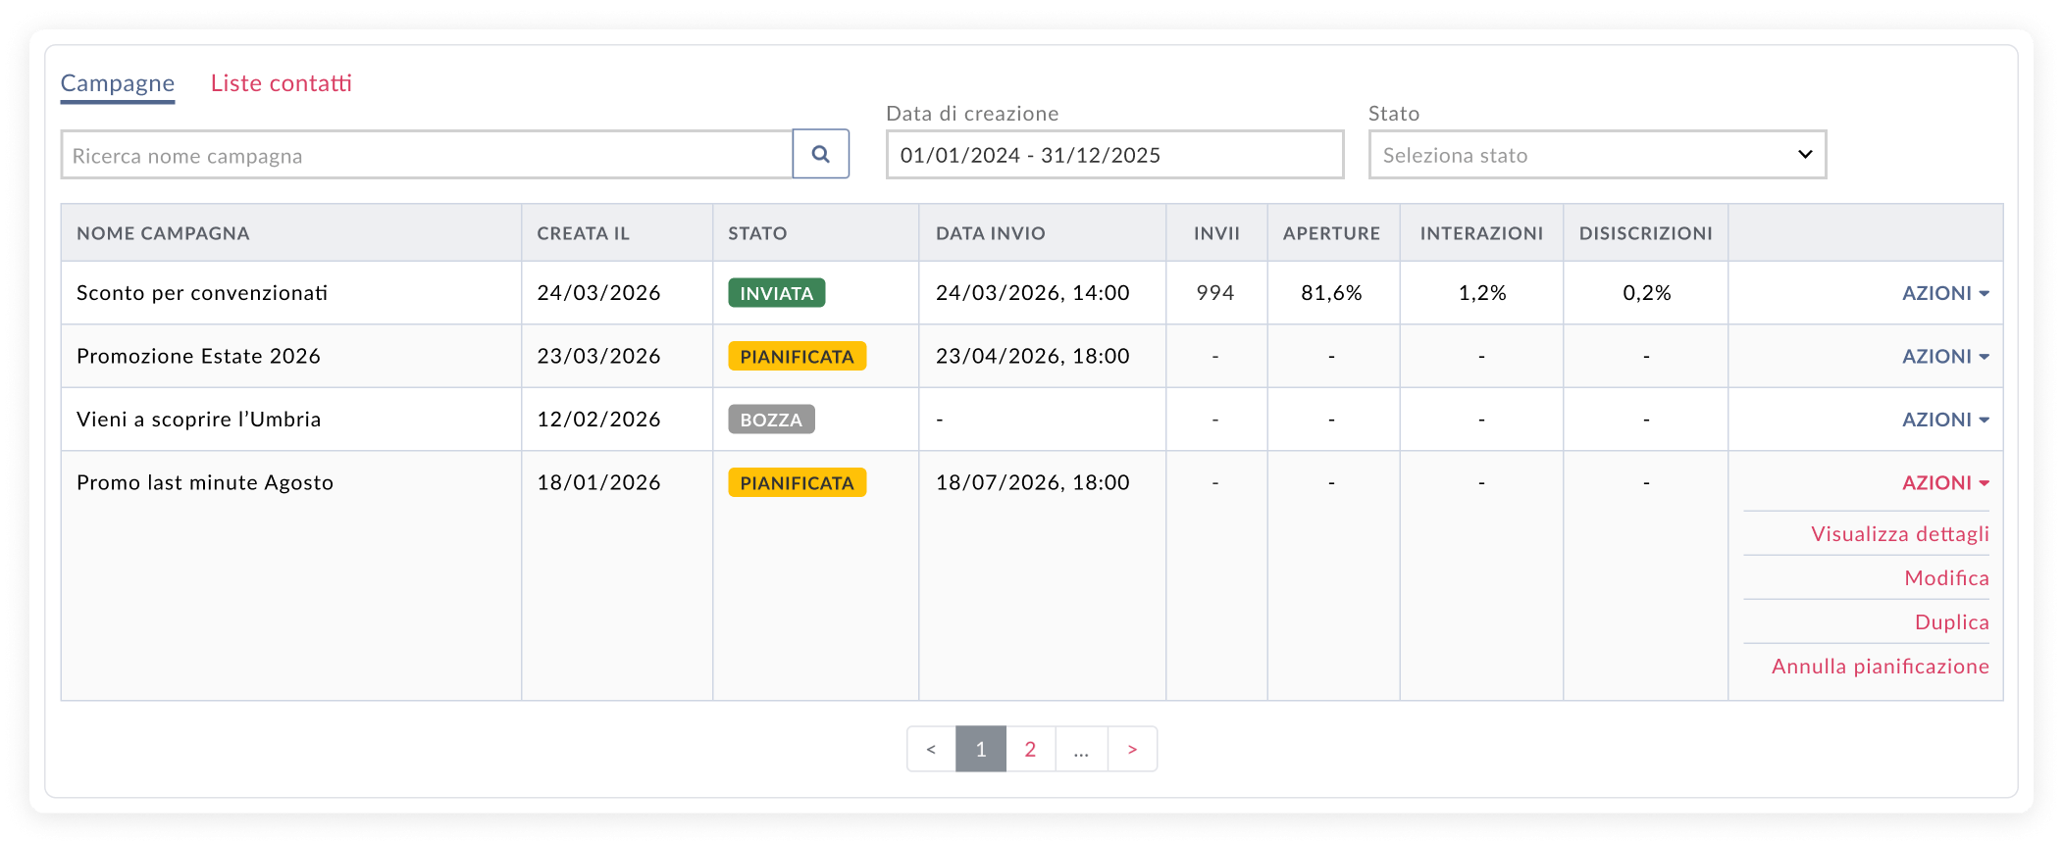The height and width of the screenshot is (843, 2063).
Task: Click the INVIATA status badge
Action: (777, 293)
